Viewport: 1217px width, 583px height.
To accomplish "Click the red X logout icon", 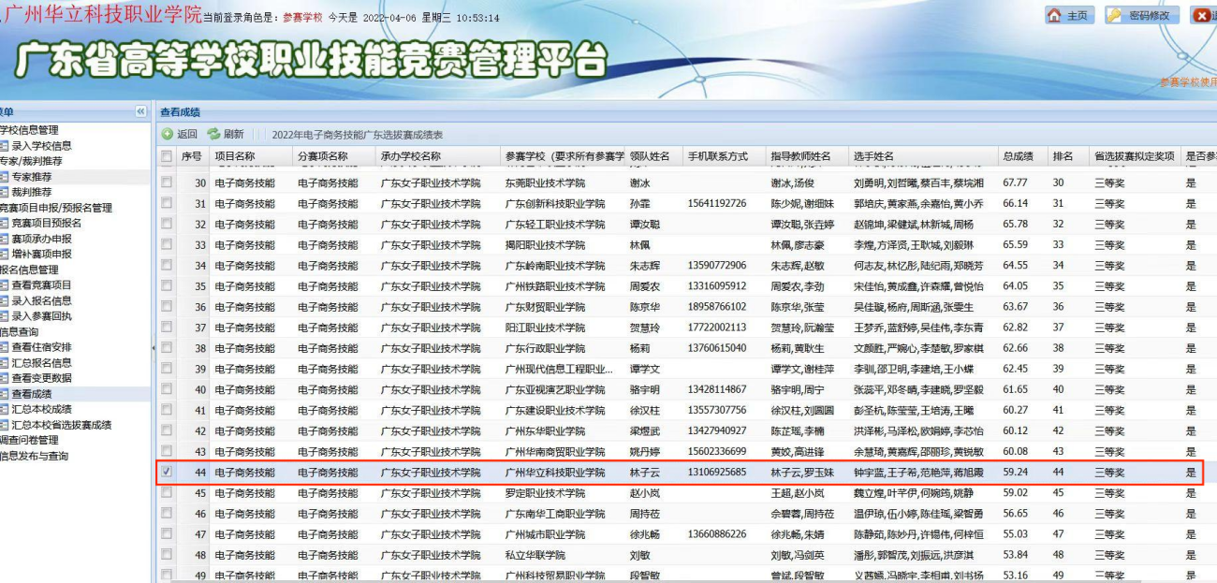I will pos(1202,16).
